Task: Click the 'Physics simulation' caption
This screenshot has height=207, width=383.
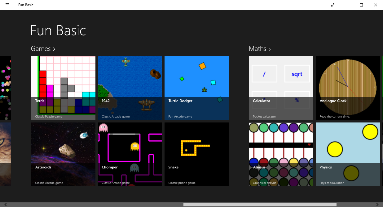Action: 332,183
